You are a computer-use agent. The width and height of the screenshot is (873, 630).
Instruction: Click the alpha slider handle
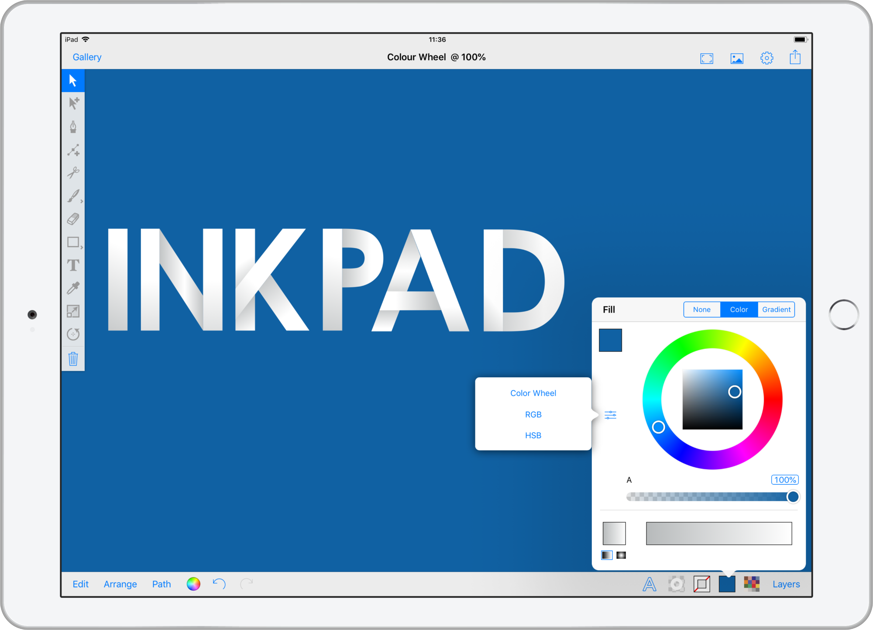(x=793, y=496)
